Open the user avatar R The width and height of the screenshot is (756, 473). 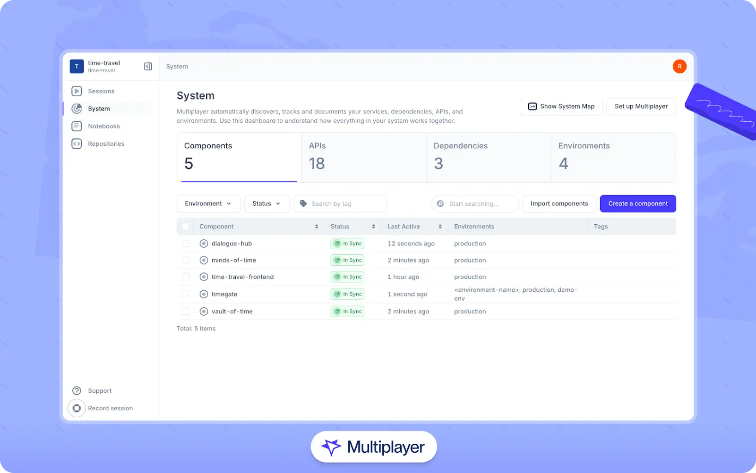click(x=679, y=67)
